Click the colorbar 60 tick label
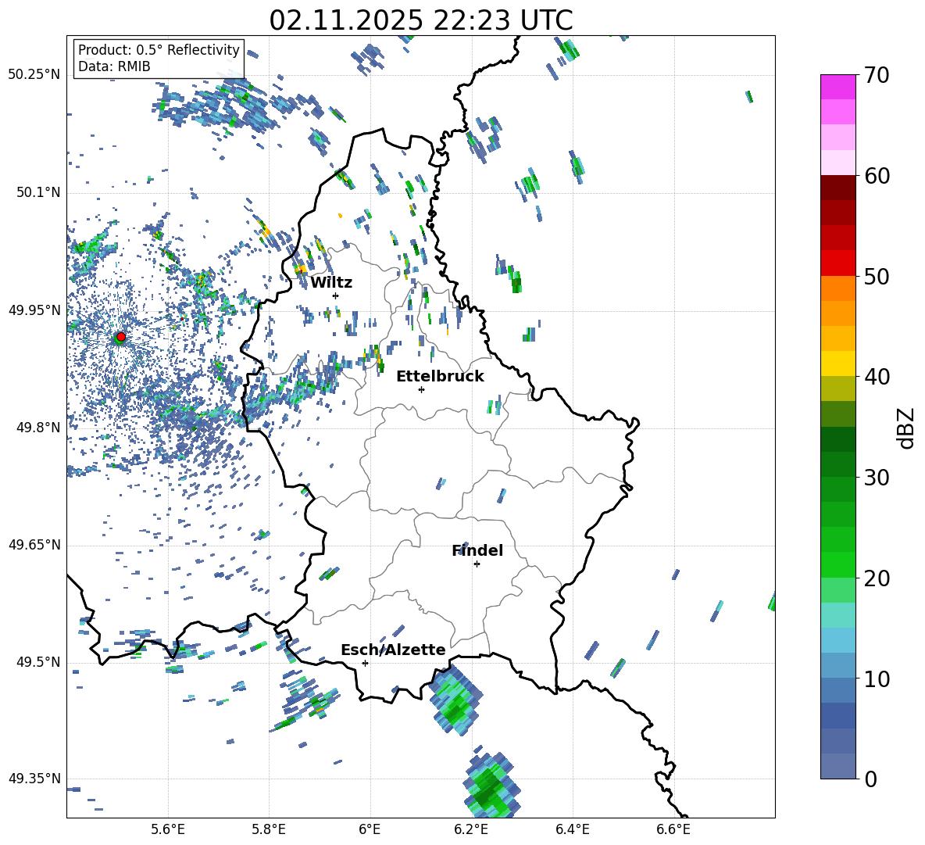 [x=877, y=176]
